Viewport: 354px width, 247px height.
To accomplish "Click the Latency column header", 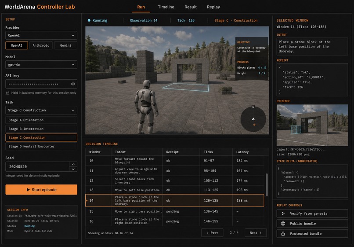I will pyautogui.click(x=242, y=152).
